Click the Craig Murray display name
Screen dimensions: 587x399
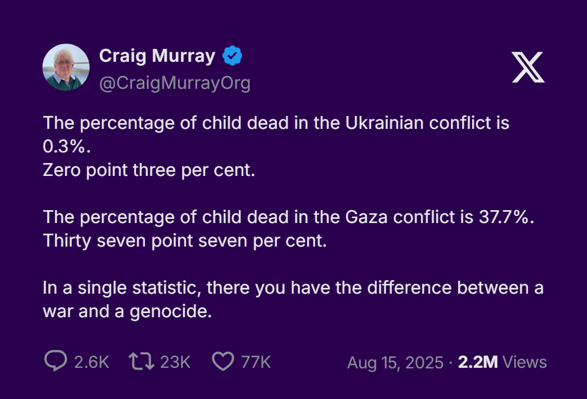157,56
